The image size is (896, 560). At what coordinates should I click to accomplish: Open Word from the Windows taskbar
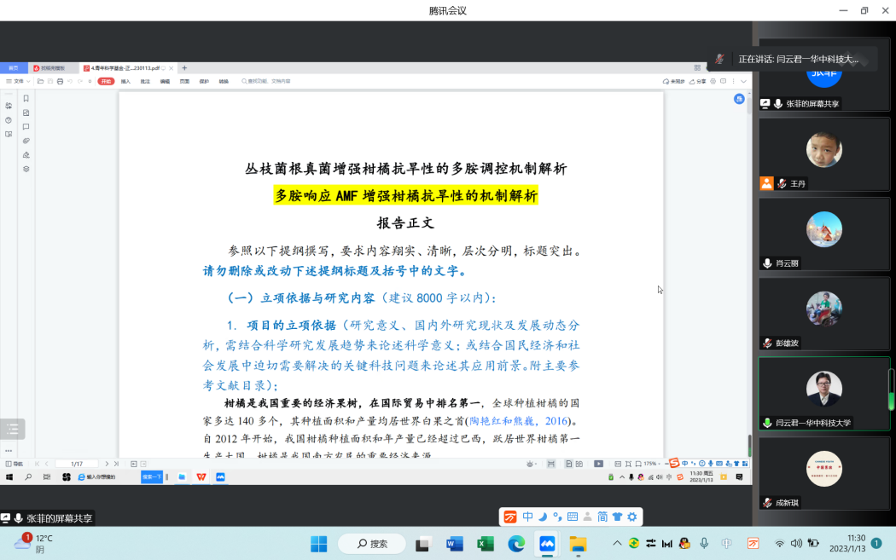(454, 543)
